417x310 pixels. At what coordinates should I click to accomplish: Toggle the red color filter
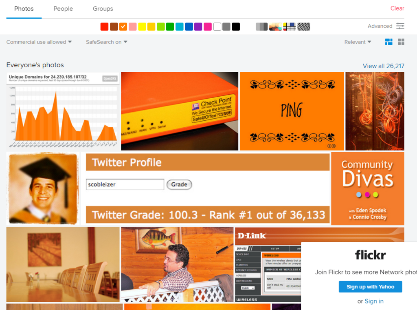click(x=104, y=27)
